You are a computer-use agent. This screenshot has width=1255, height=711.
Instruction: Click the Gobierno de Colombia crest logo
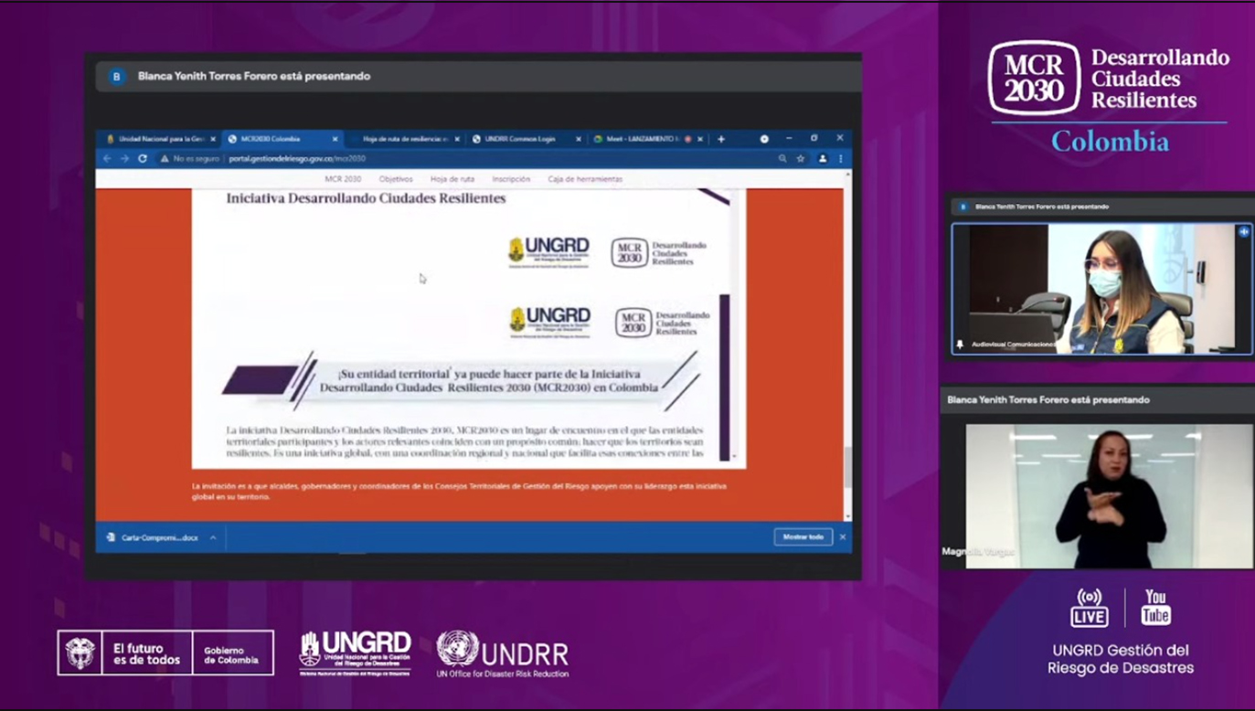(x=80, y=653)
